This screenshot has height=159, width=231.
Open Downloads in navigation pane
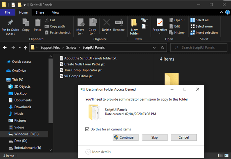click(x=20, y=107)
